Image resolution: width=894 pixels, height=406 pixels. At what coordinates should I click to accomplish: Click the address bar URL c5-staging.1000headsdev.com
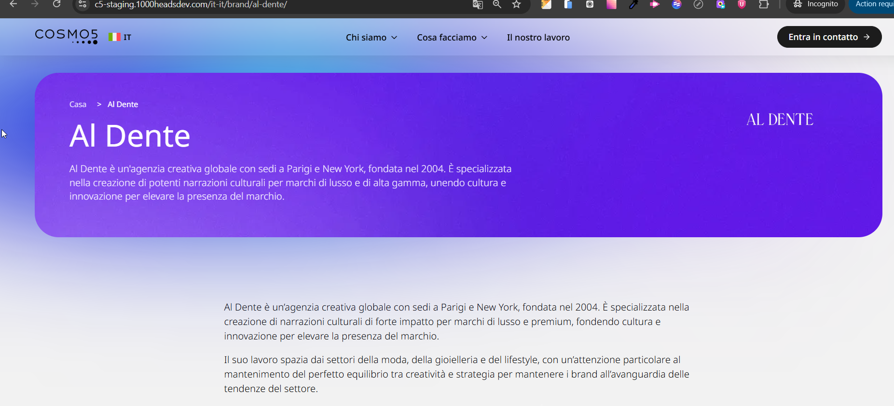point(191,4)
